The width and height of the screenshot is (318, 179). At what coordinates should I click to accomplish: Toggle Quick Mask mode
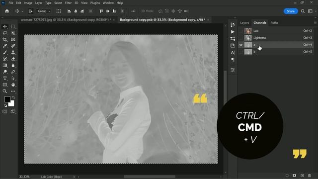pos(5,111)
